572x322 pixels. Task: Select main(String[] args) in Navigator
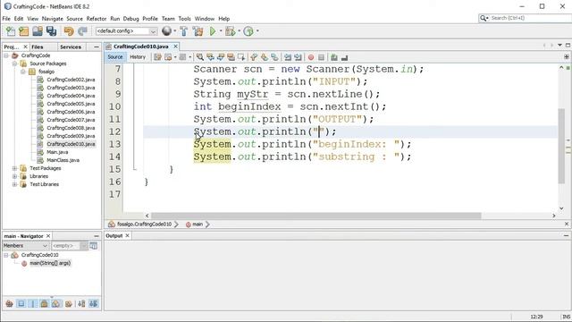[50, 263]
